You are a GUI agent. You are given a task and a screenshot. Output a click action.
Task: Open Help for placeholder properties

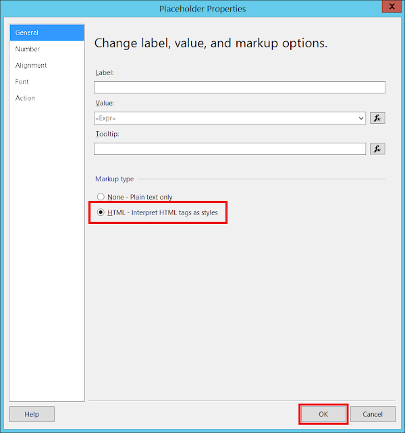[32, 414]
